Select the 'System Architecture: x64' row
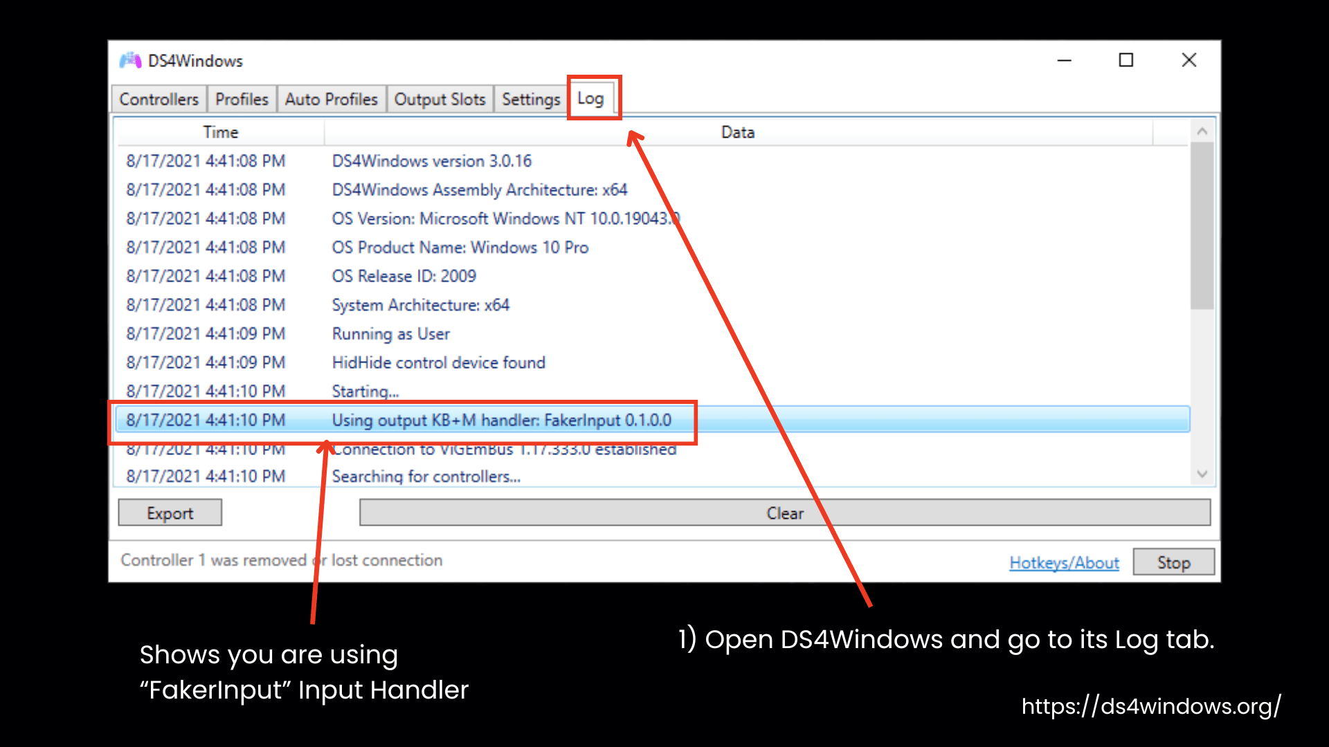 [653, 305]
